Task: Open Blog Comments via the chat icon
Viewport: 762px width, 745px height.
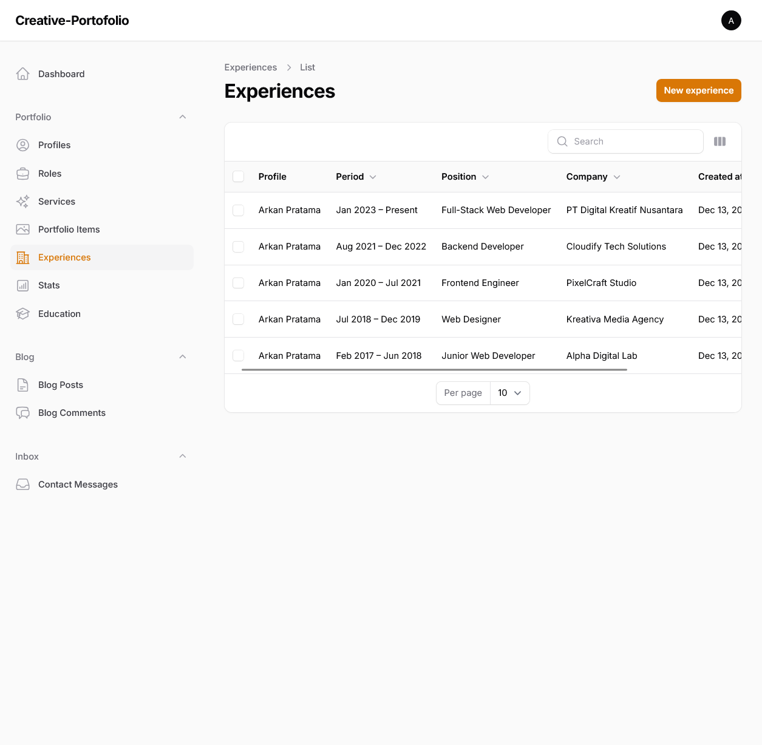Action: (x=22, y=413)
